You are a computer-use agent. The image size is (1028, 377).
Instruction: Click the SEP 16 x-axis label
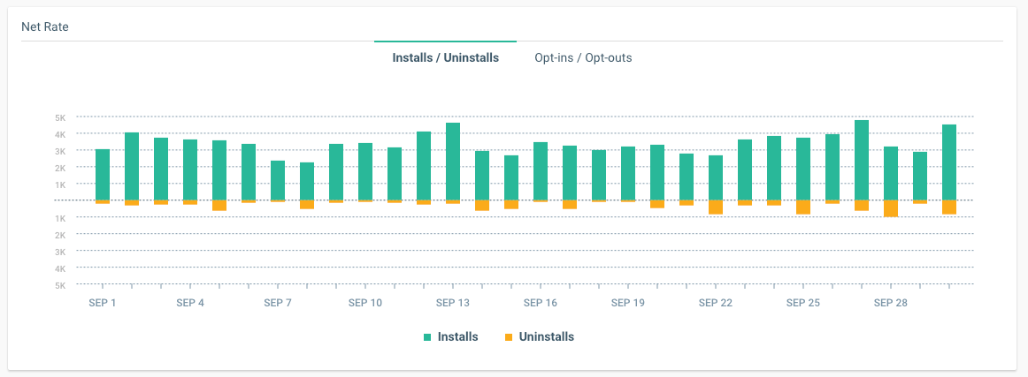point(541,303)
